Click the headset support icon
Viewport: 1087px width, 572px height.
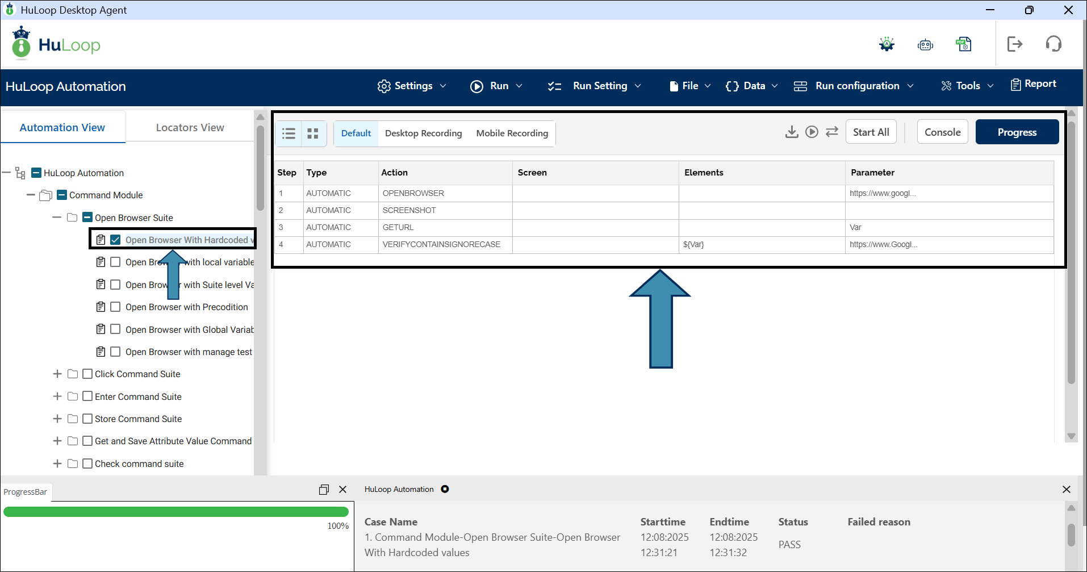[1053, 44]
